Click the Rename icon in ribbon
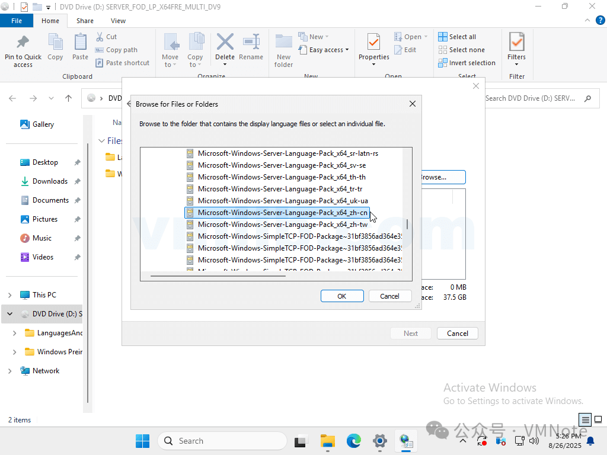 click(251, 43)
